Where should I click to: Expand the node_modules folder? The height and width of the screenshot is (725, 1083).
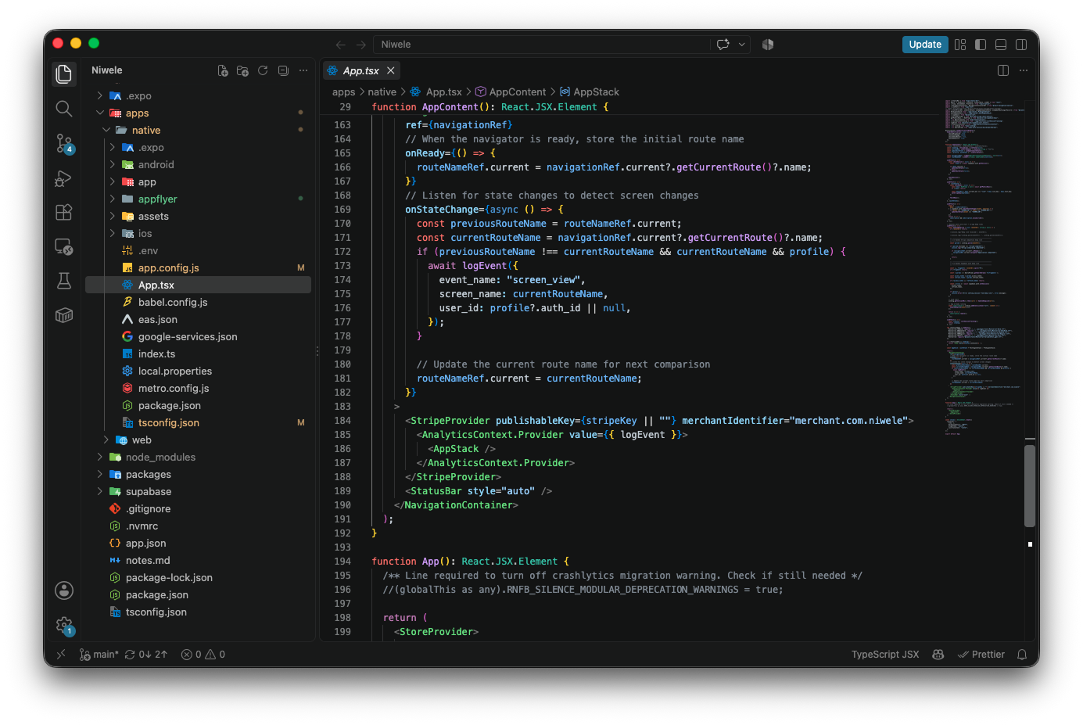[x=100, y=458]
